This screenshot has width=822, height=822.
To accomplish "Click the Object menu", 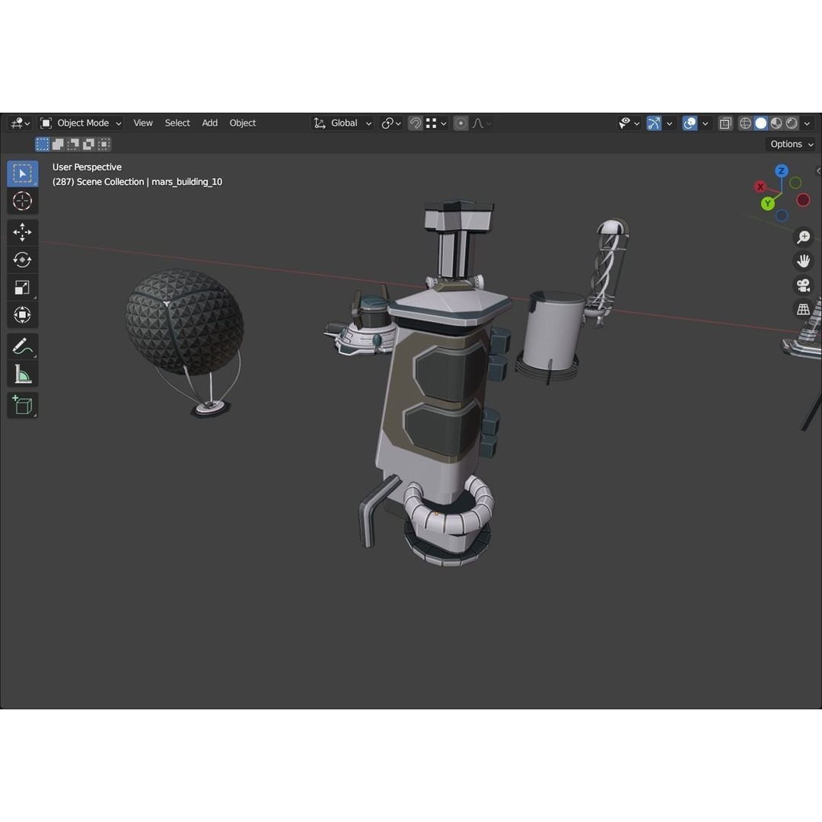I will 242,123.
